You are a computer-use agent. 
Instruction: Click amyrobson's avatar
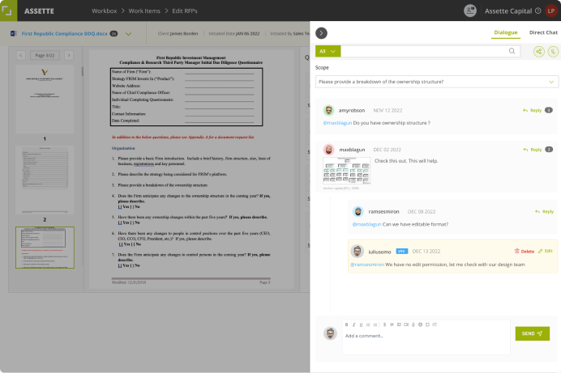328,110
